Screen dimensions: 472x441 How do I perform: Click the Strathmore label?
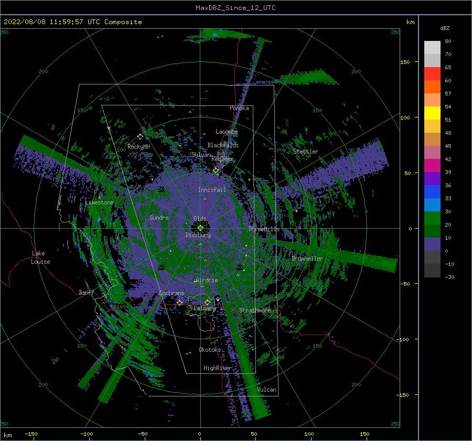click(x=255, y=310)
